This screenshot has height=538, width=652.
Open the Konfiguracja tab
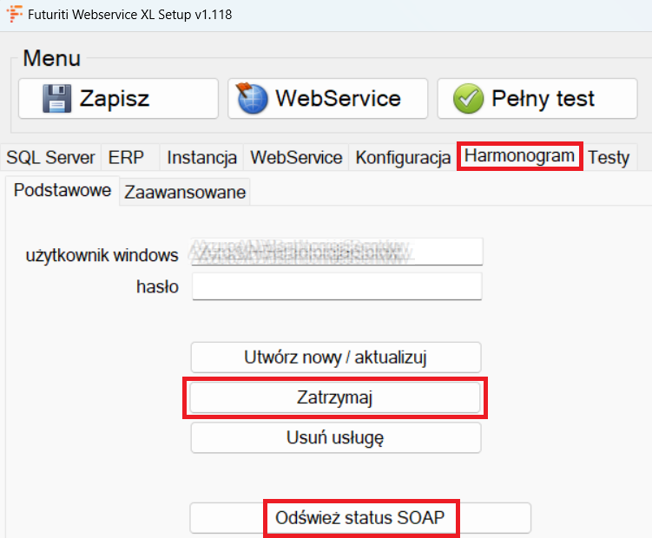[x=403, y=158]
